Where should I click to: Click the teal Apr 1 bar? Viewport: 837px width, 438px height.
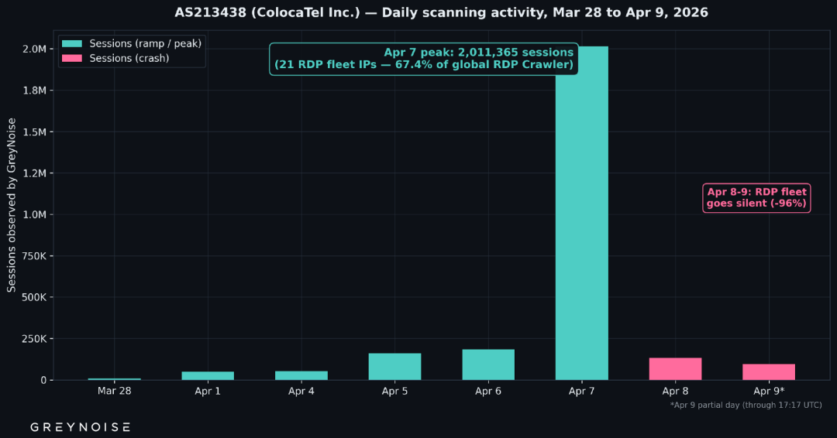pyautogui.click(x=208, y=375)
